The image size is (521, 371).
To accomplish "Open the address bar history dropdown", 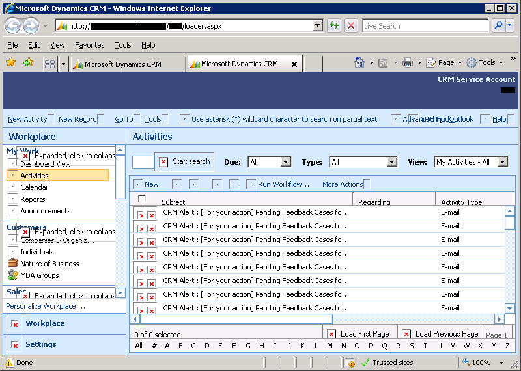I will 318,25.
